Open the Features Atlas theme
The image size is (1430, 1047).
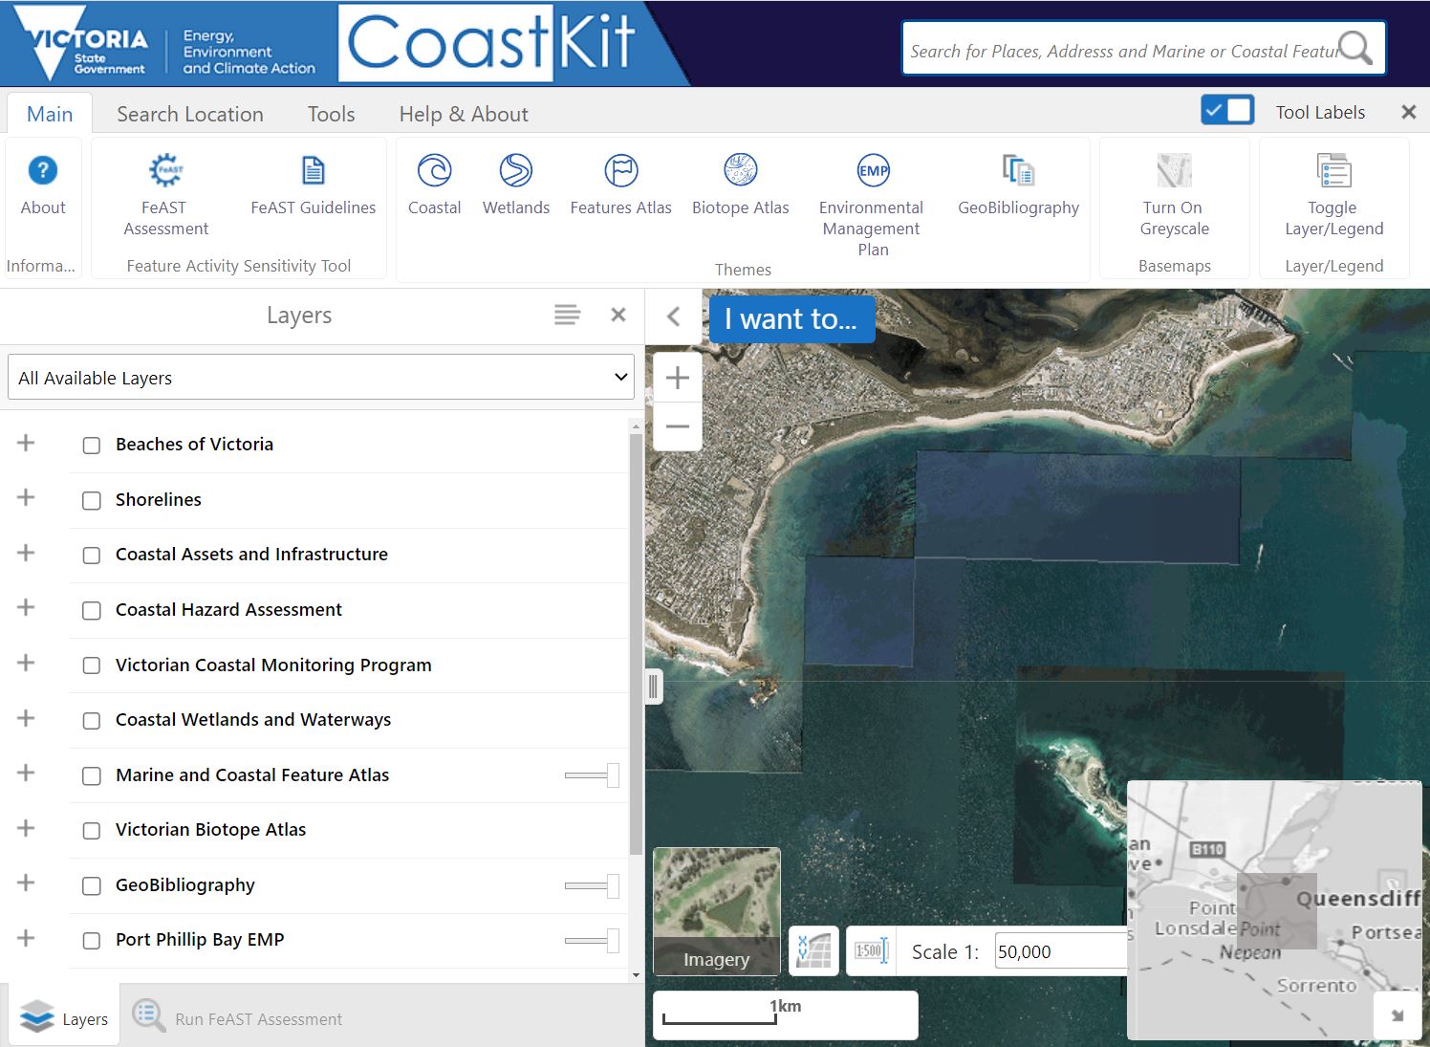pyautogui.click(x=621, y=187)
